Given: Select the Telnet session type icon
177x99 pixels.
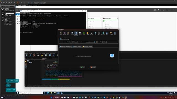Looking at the screenshot, I should [x=64, y=34].
